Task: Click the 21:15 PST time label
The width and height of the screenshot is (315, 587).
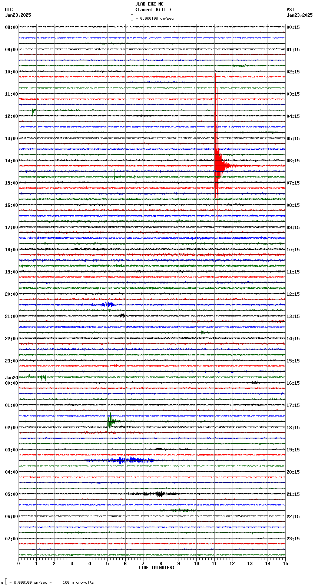Action: [293, 494]
